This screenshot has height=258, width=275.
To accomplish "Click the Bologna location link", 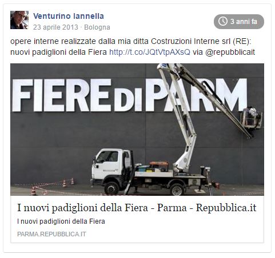I will tap(97, 27).
